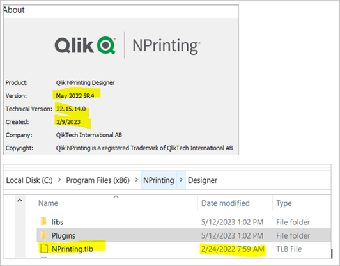Expand the Program Files (x86) breadcrumb chevron
This screenshot has width=340, height=266.
pos(136,180)
